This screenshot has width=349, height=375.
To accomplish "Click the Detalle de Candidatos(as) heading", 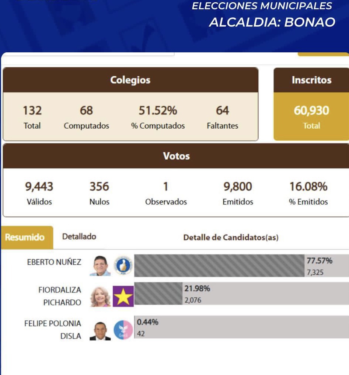I will (x=231, y=237).
